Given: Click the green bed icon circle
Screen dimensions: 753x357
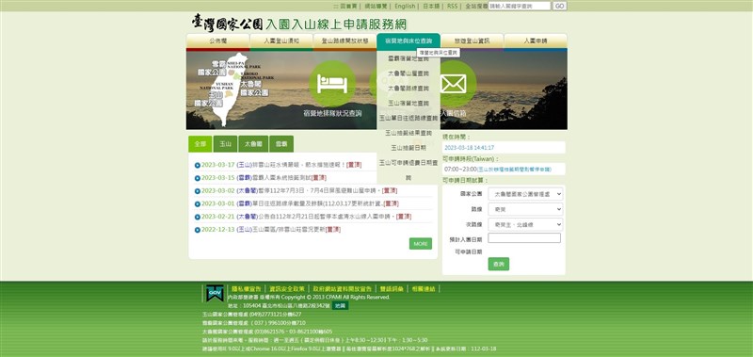Looking at the screenshot, I should (x=332, y=84).
